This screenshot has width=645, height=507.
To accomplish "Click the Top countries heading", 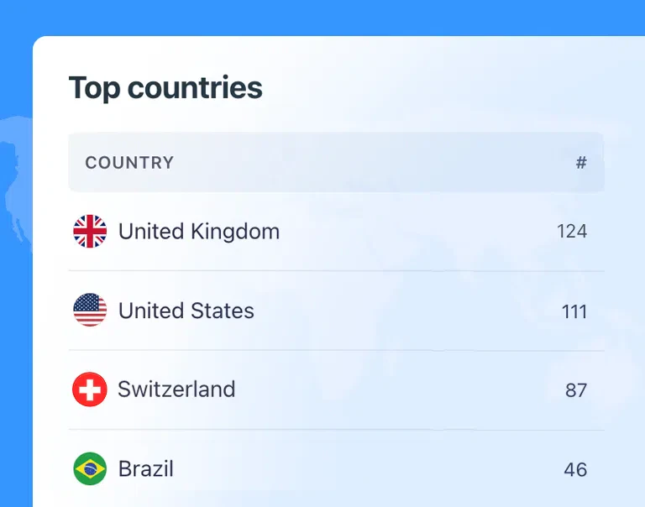I will click(x=165, y=88).
